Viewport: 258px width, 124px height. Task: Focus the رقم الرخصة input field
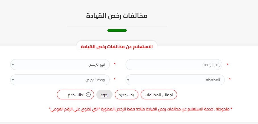(x=175, y=65)
